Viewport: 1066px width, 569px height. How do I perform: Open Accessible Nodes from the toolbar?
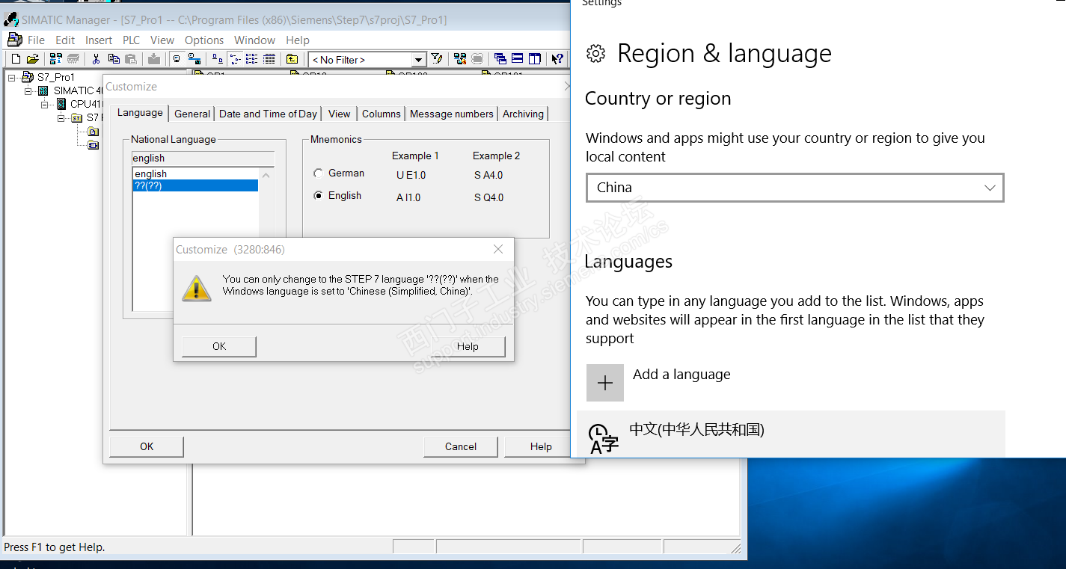pyautogui.click(x=56, y=59)
